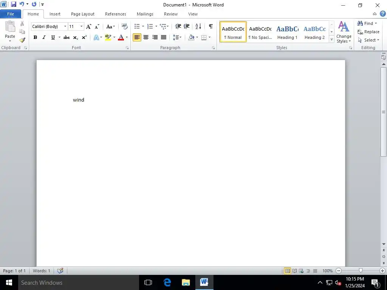
Task: Apply superscript formatting
Action: tap(84, 37)
